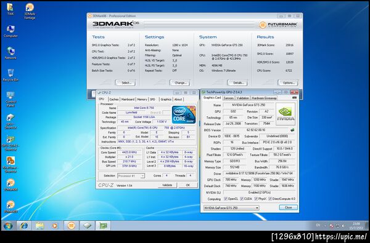
Task: Select the CPU tab in CPU-Z
Action: [x=102, y=99]
